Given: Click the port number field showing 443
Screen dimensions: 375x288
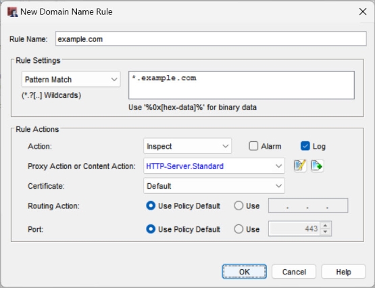Looking at the screenshot, I should pos(295,229).
